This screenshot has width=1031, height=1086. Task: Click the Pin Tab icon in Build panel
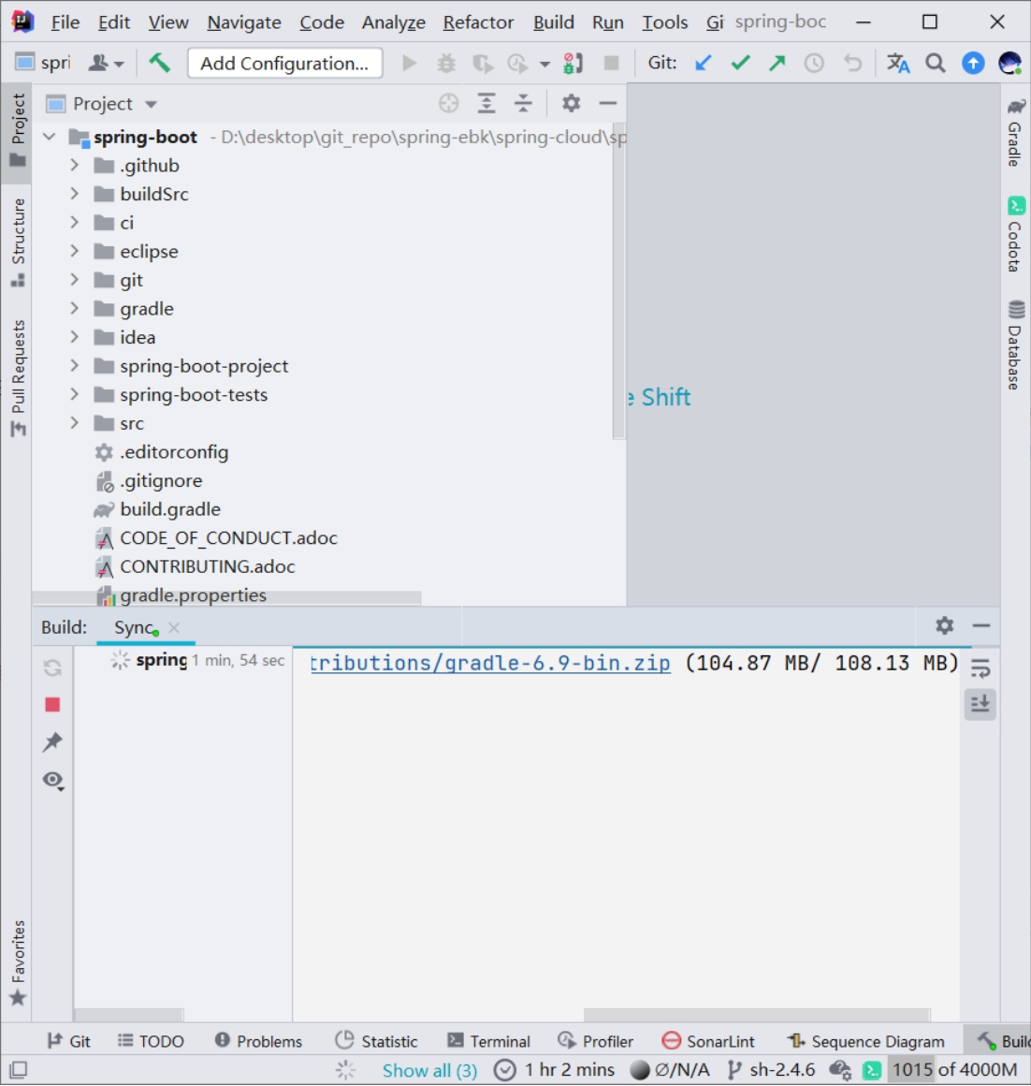tap(52, 741)
